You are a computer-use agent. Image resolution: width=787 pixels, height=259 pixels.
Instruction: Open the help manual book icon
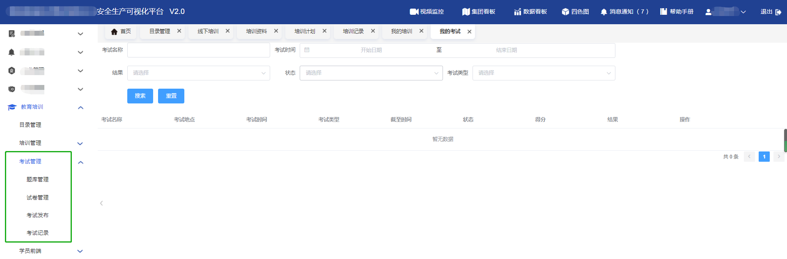(x=663, y=12)
